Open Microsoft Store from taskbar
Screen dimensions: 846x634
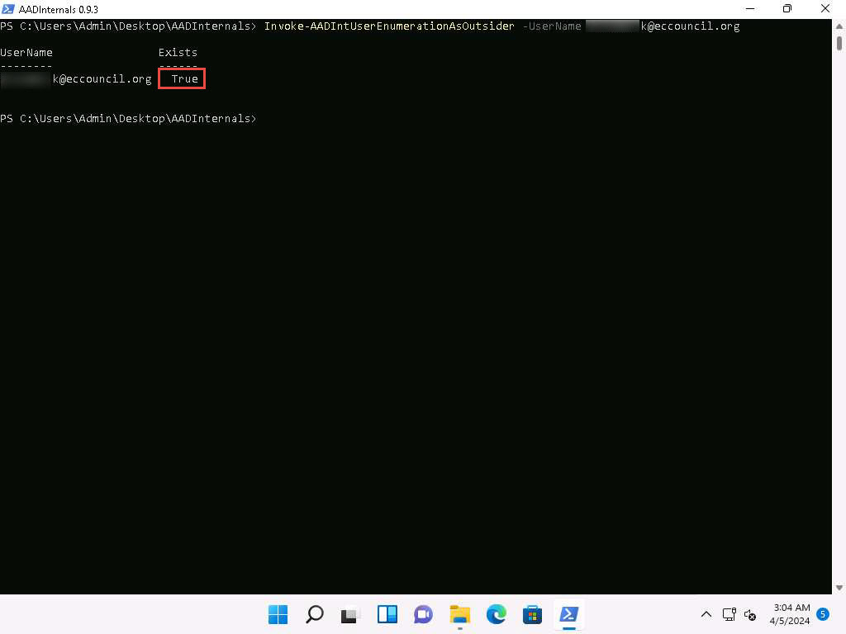[533, 614]
